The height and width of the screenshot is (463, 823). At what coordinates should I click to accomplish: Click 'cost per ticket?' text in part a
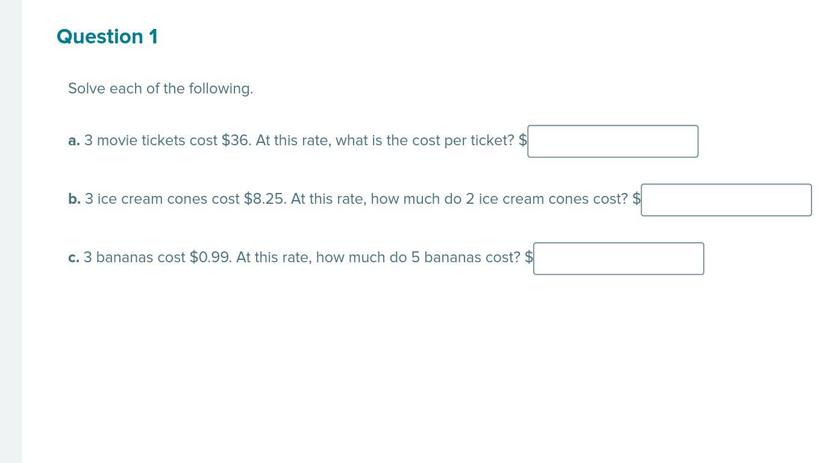463,140
